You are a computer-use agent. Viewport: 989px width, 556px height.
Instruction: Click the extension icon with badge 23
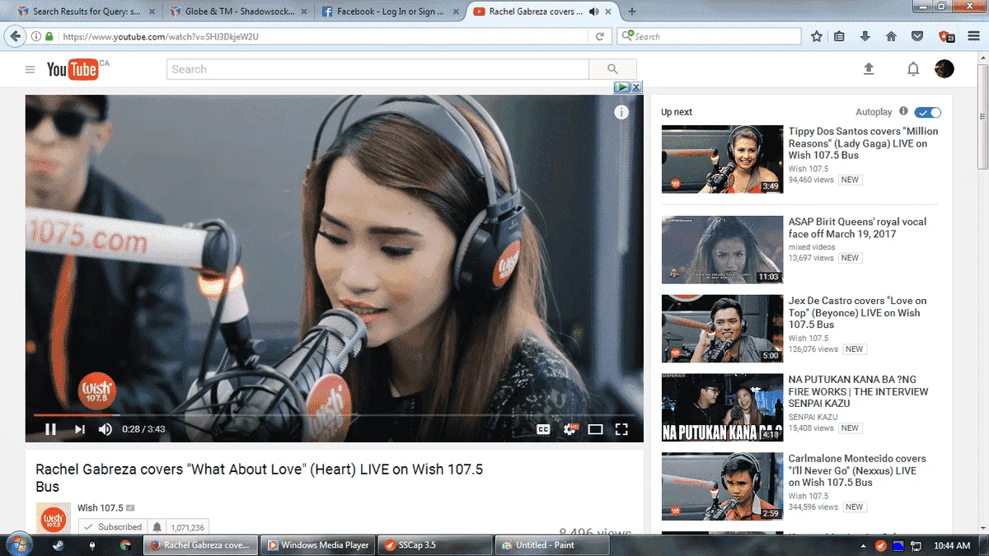click(x=946, y=36)
